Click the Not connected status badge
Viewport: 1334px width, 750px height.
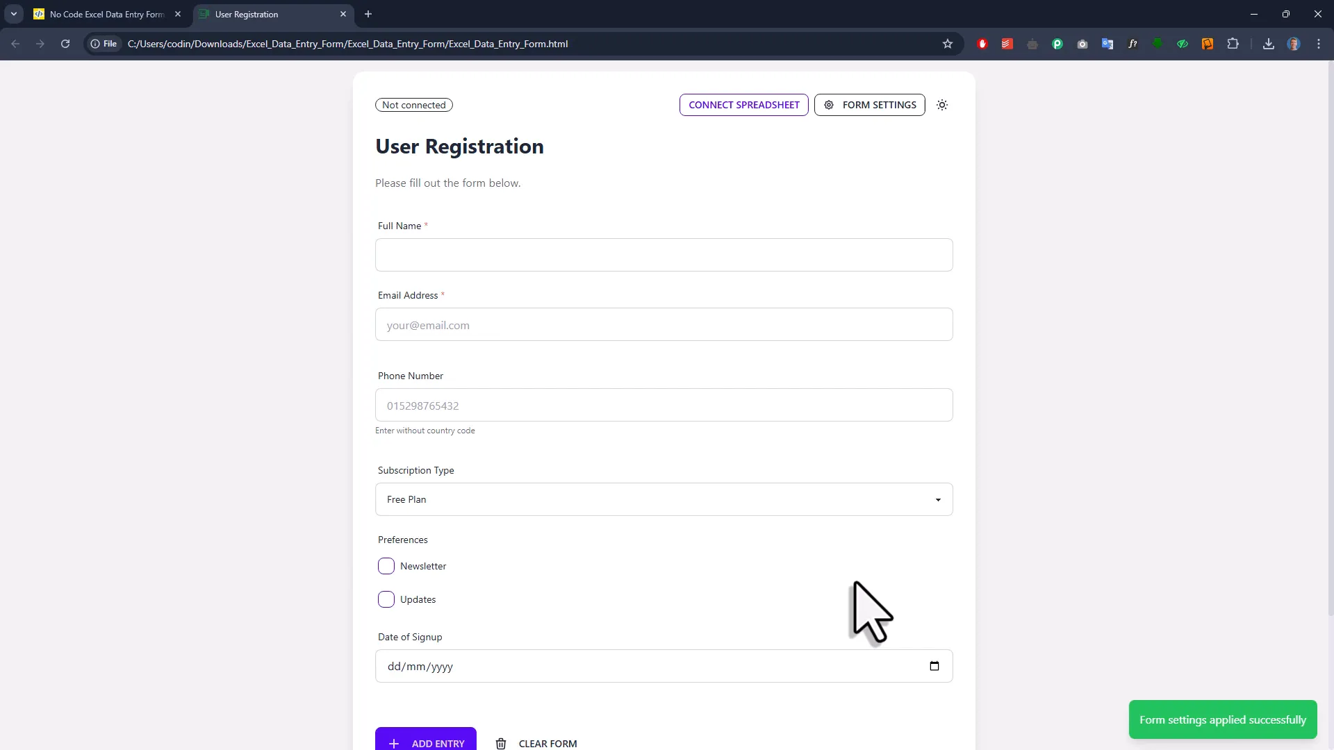pos(413,104)
